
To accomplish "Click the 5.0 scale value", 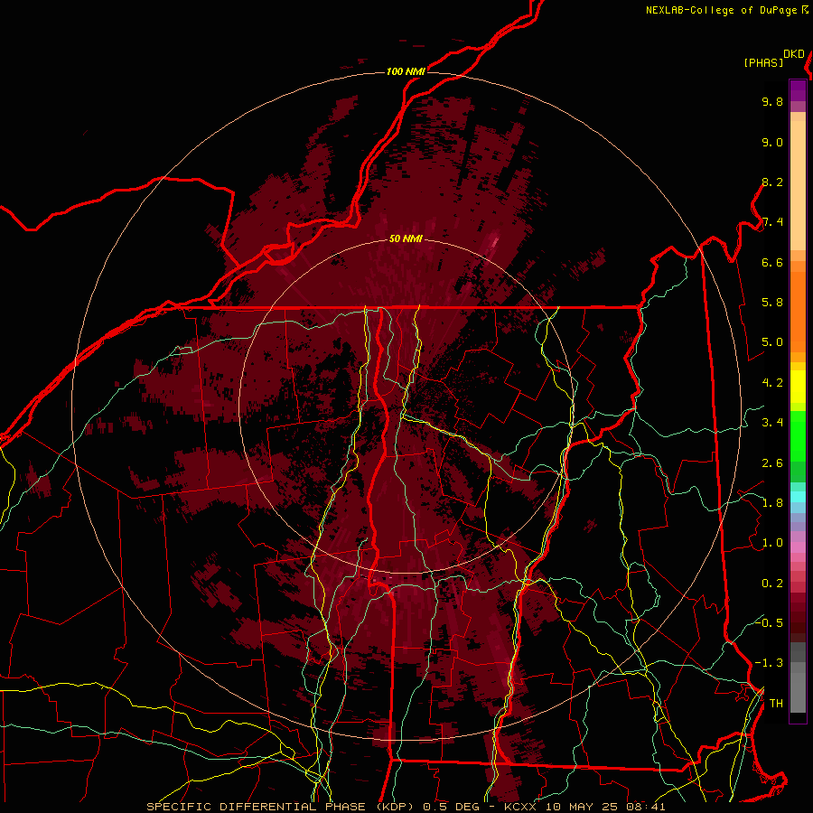I will click(772, 342).
